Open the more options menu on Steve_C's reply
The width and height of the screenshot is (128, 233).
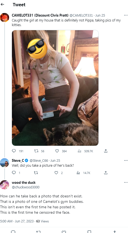point(126,160)
